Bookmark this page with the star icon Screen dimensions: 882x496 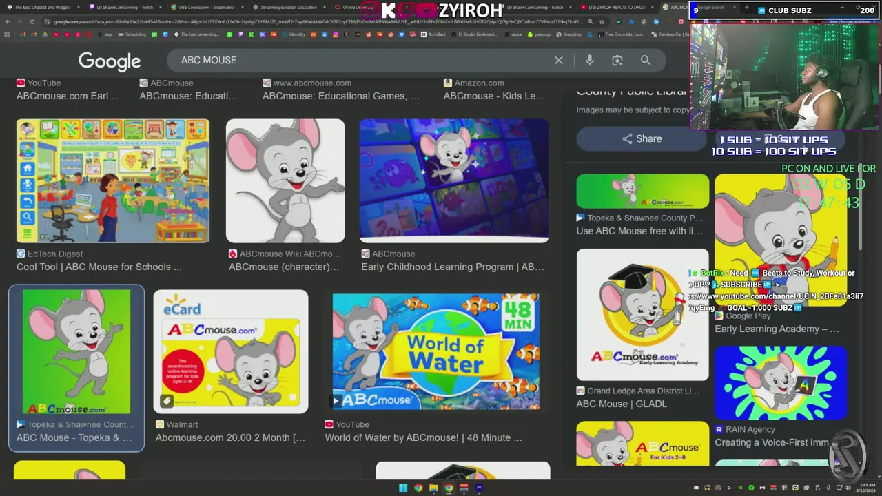click(602, 21)
